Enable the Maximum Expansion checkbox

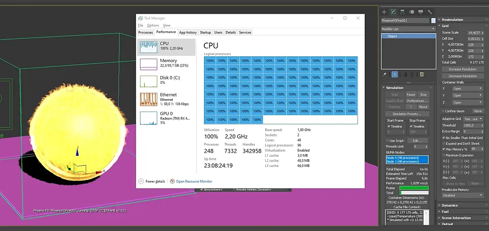tap(444, 155)
